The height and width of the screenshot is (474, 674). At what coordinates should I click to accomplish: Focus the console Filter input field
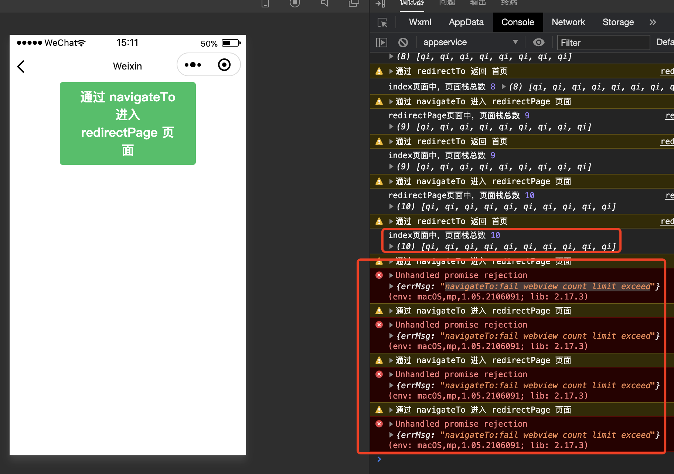[x=603, y=43]
